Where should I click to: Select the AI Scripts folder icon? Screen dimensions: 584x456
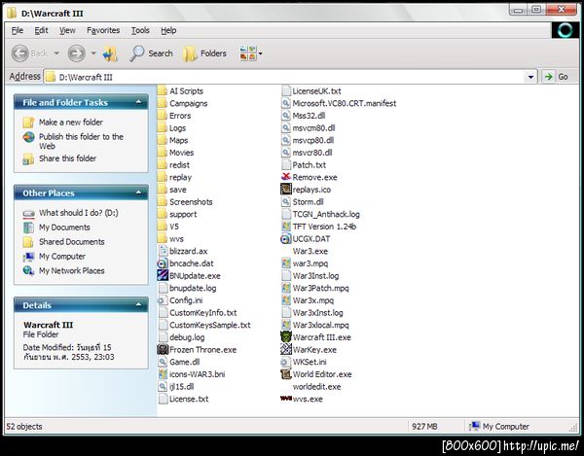[x=163, y=90]
